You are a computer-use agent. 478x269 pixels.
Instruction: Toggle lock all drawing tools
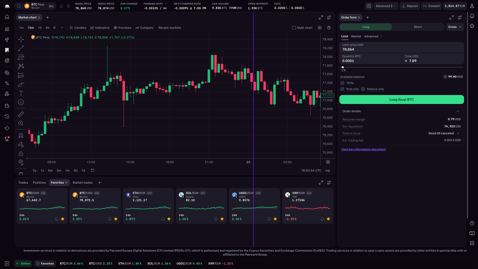tap(21, 153)
